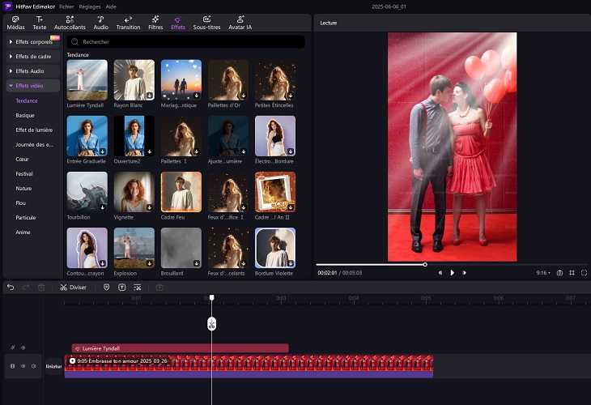Viewport: 591px width, 405px height.
Task: Step to the previous frame
Action: click(440, 273)
